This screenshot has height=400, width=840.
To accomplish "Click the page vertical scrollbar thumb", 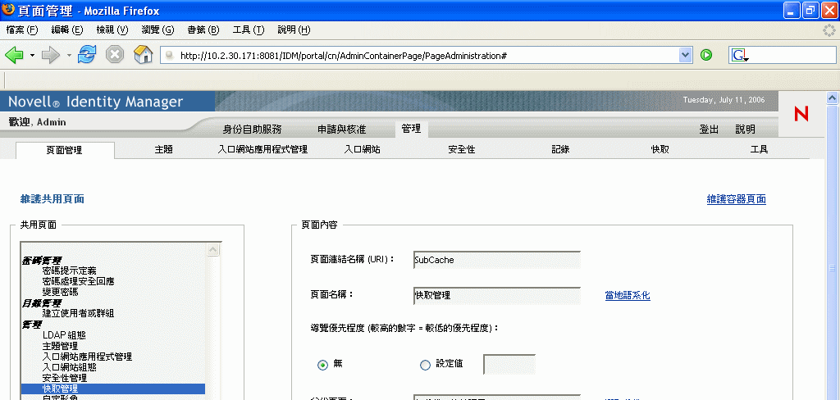I will click(x=832, y=268).
